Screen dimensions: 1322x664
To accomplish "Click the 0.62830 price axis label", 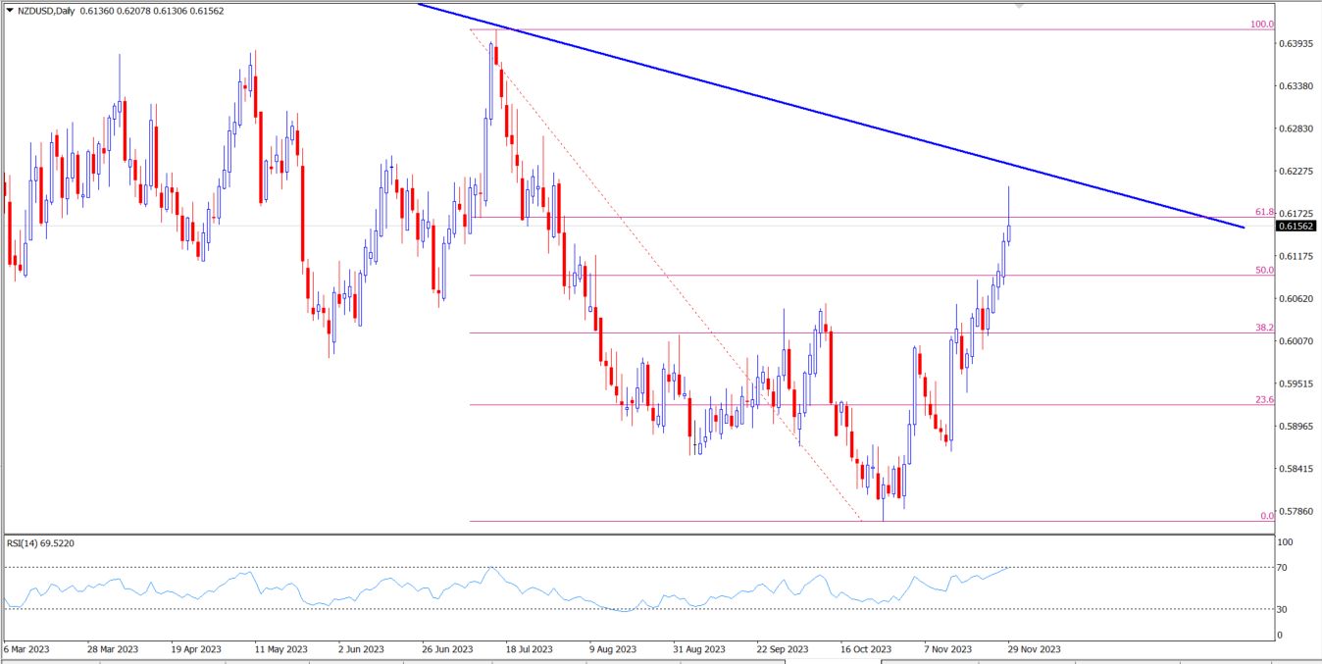I will [1297, 128].
